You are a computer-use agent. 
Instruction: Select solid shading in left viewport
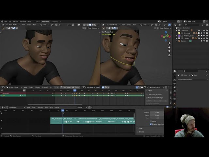pyautogui.click(x=90, y=25)
